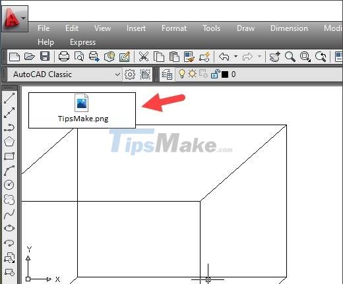Image resolution: width=343 pixels, height=284 pixels.
Task: Open the Draw menu
Action: [245, 28]
